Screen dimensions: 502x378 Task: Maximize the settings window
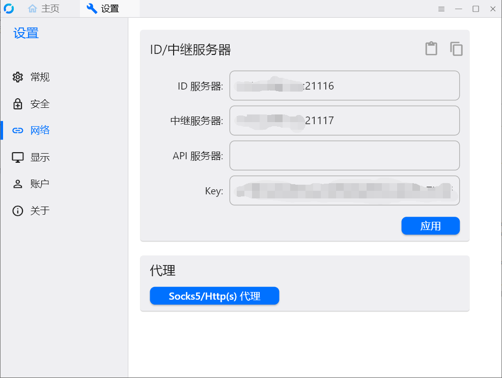coord(476,9)
